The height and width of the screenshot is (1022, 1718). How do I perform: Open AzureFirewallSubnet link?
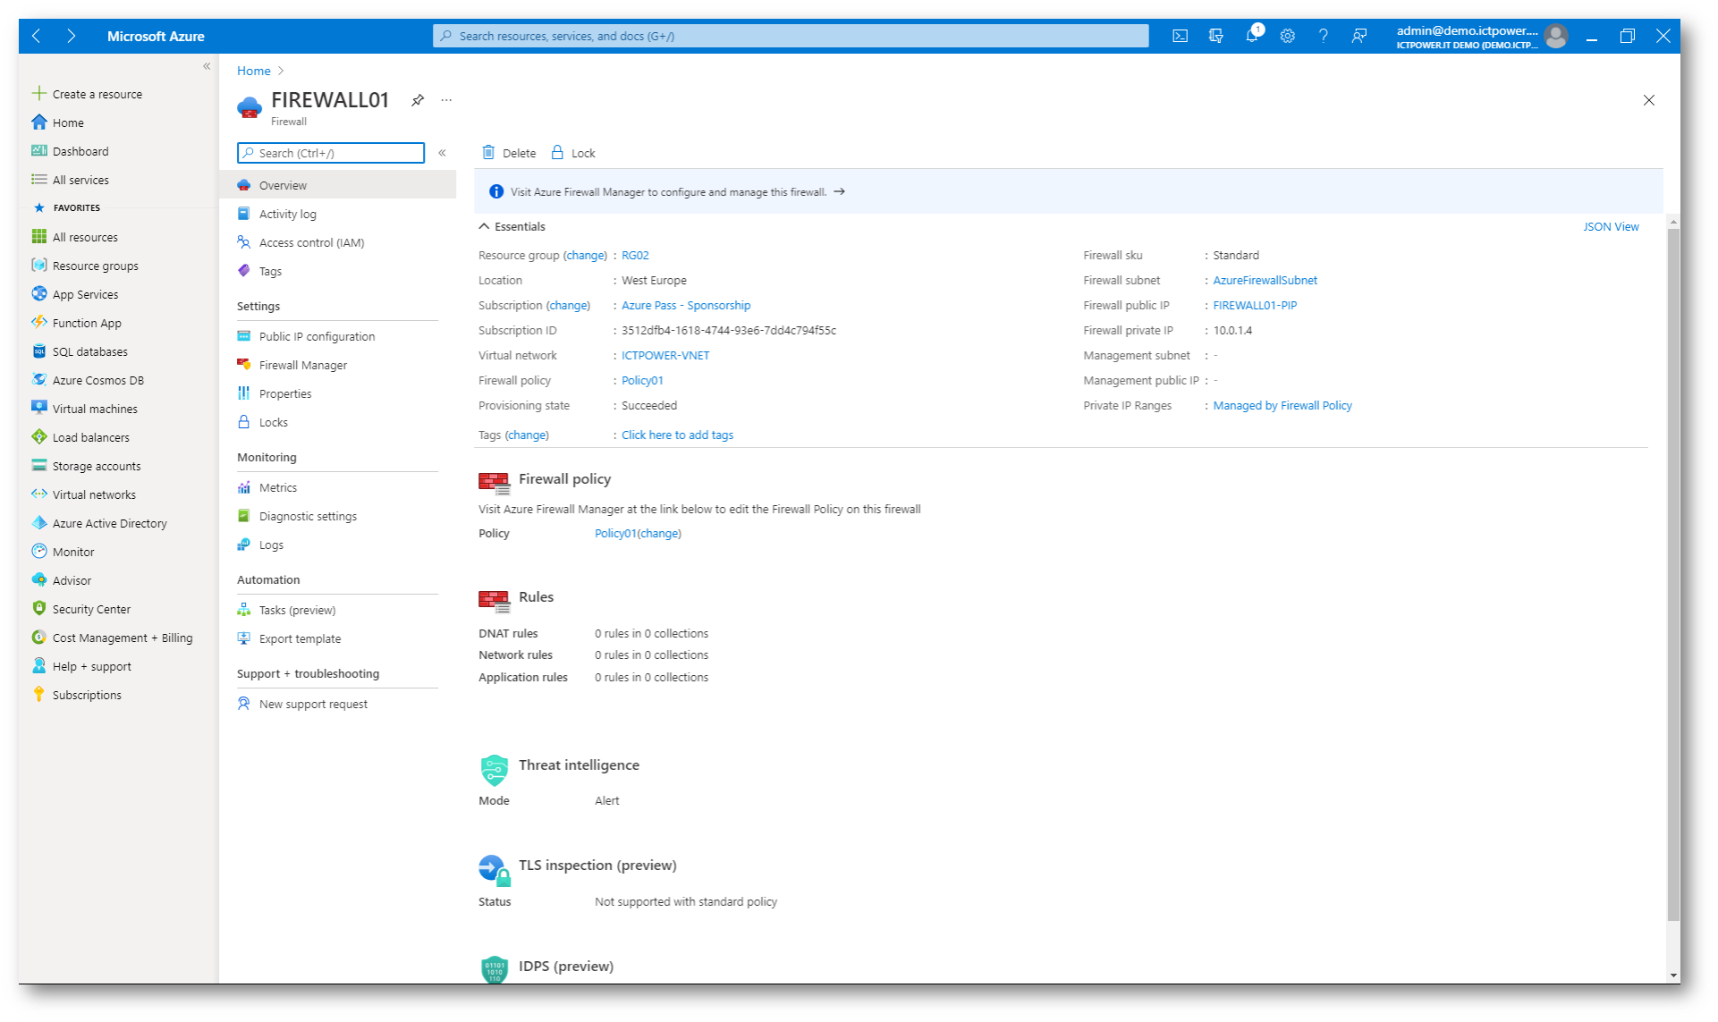[x=1265, y=280]
